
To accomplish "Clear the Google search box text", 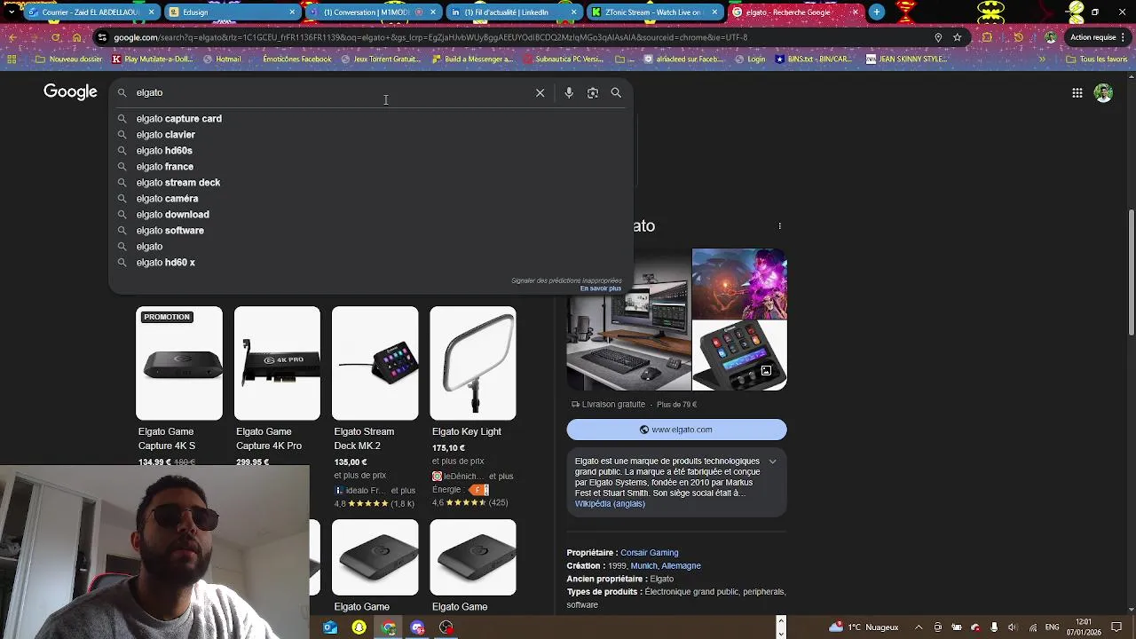I will point(540,92).
